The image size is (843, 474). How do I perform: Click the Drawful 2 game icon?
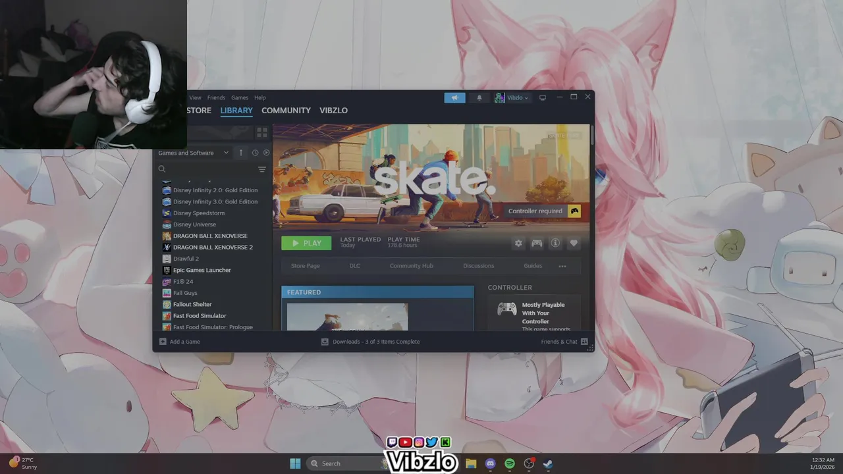[x=167, y=259]
